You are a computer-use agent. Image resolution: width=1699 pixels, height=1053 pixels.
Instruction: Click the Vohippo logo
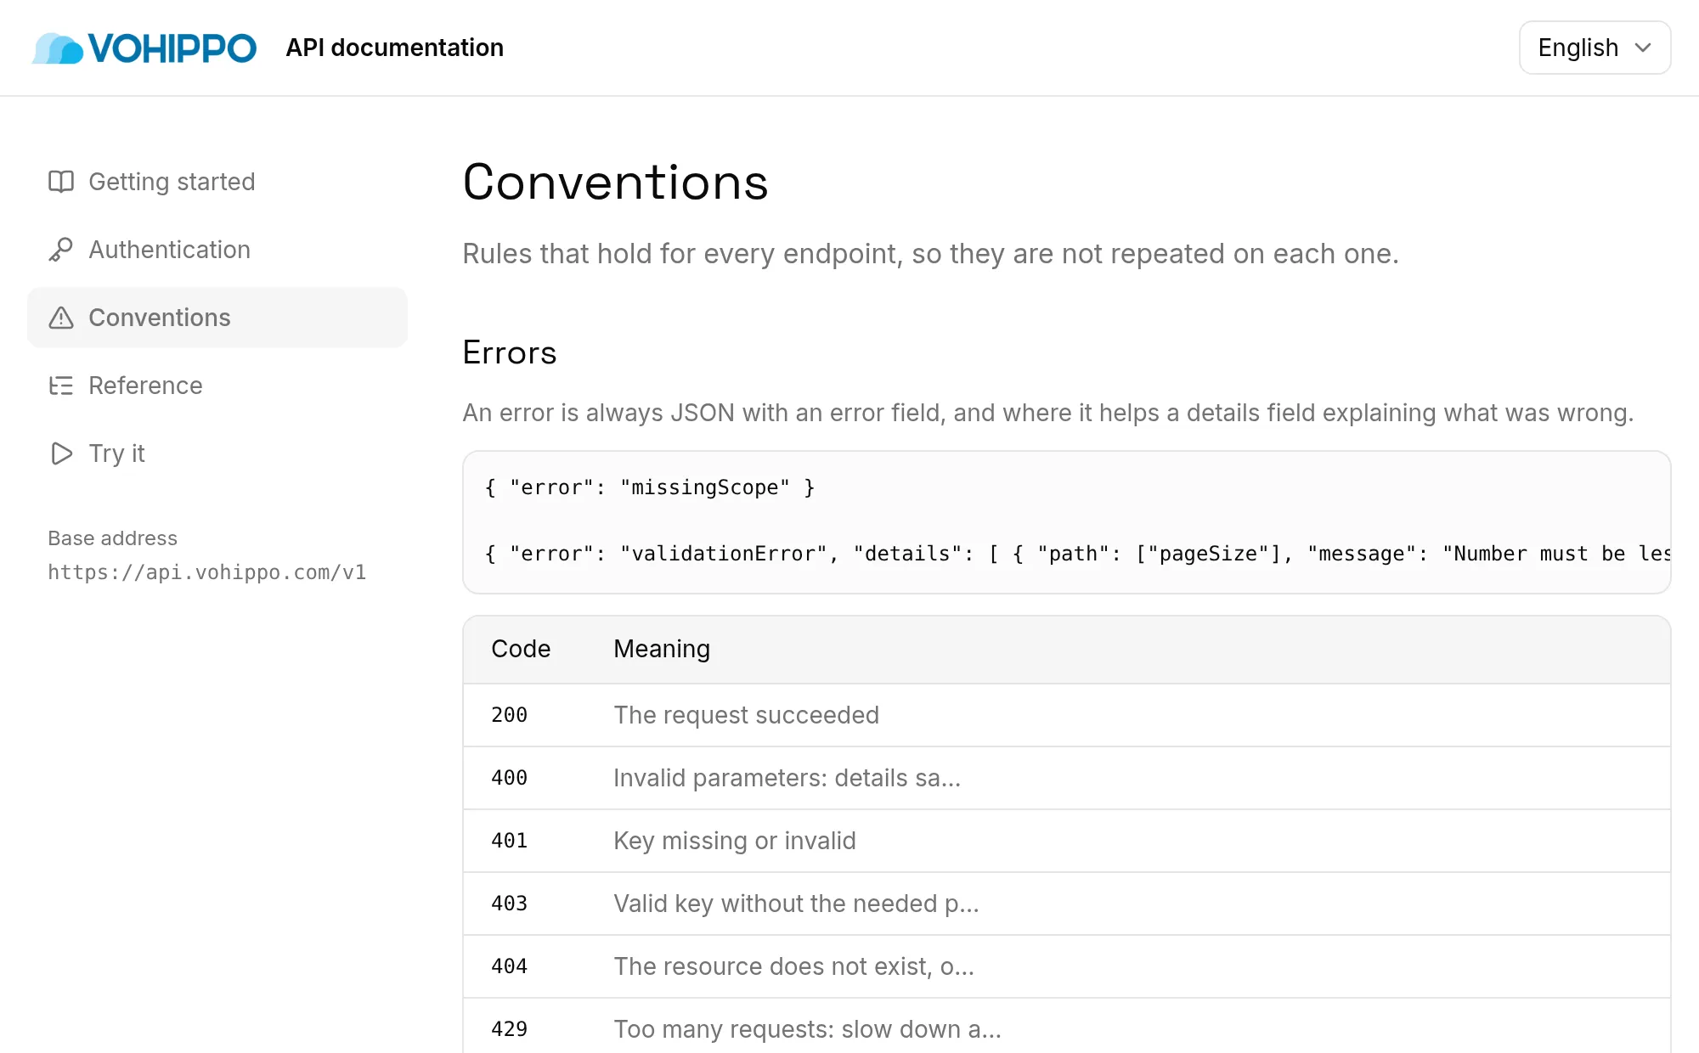pyautogui.click(x=144, y=48)
